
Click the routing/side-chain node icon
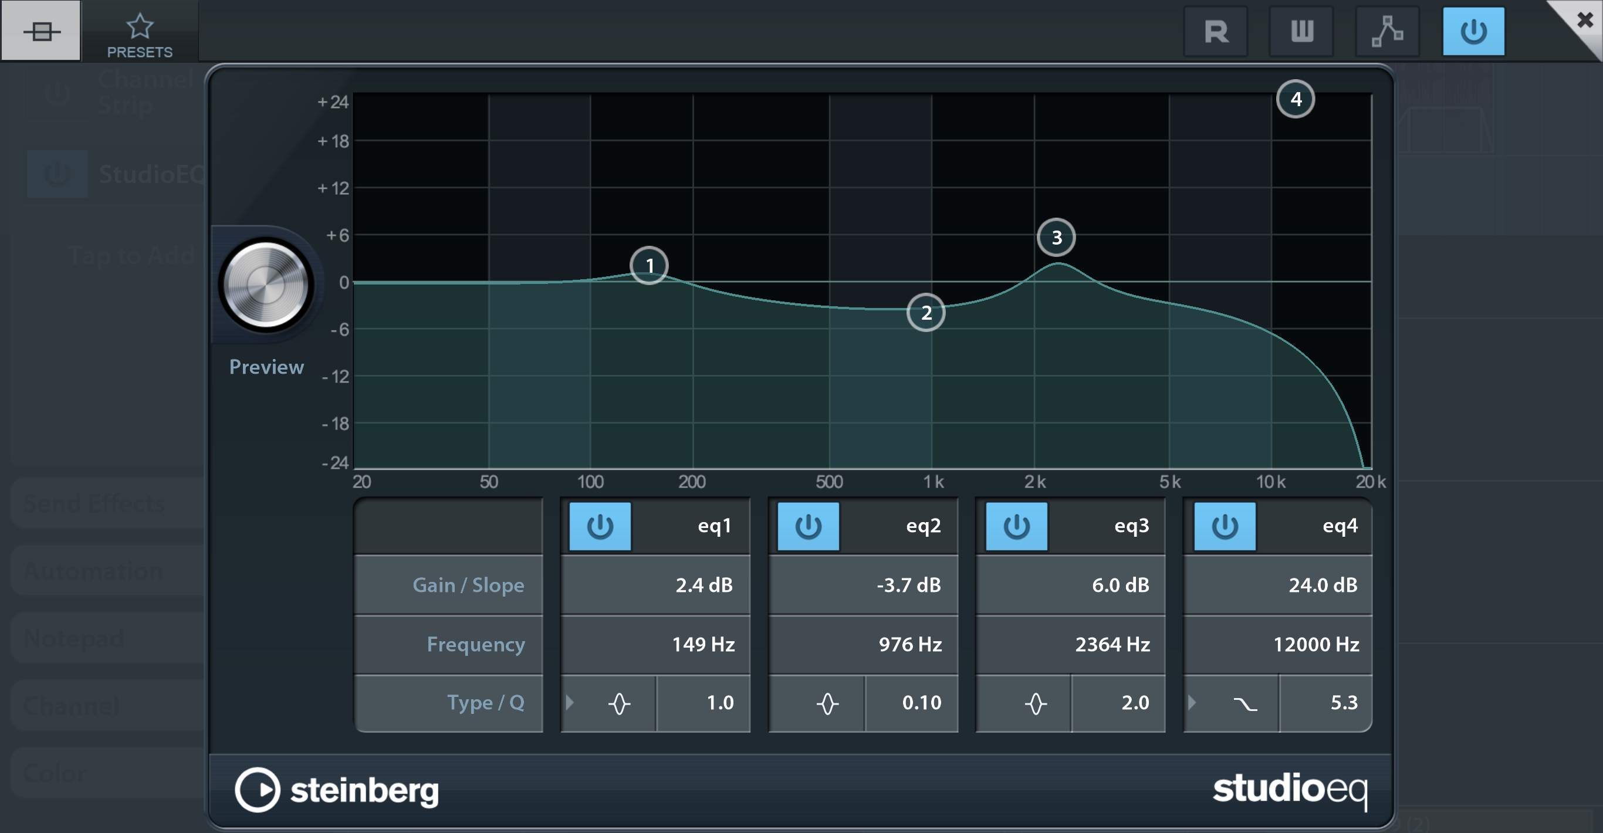pyautogui.click(x=1388, y=31)
